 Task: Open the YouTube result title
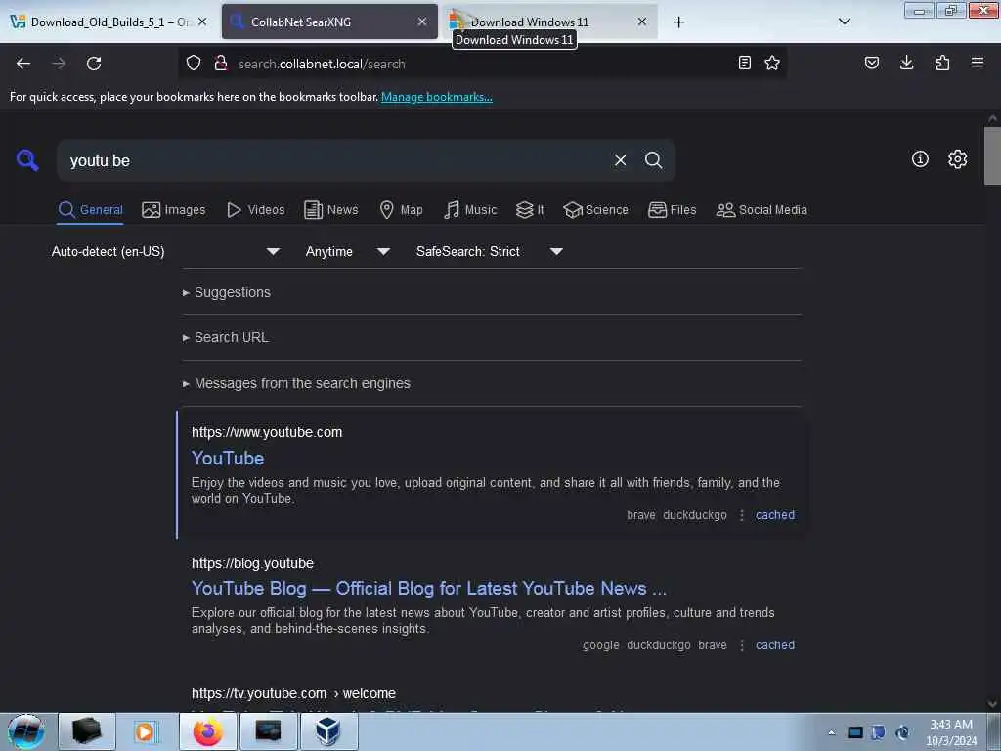coord(228,458)
